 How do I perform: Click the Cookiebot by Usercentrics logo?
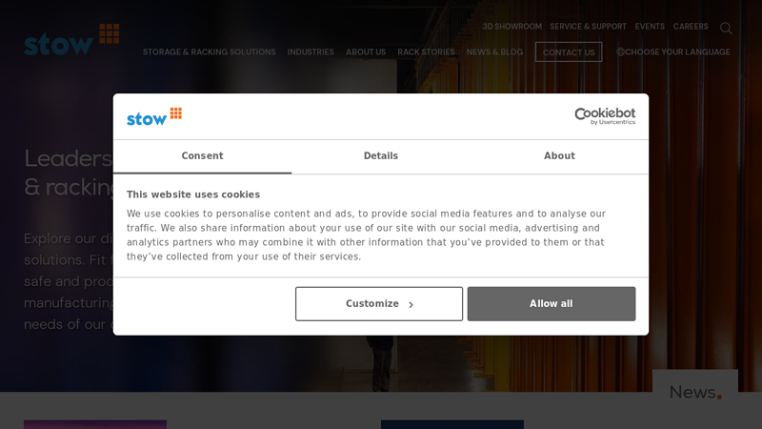(x=604, y=116)
